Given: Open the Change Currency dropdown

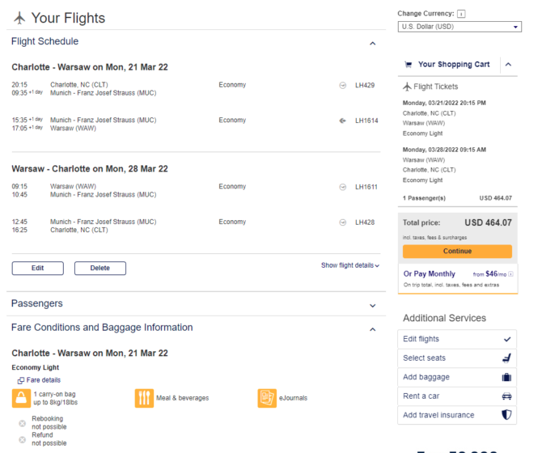Looking at the screenshot, I should pos(459,27).
